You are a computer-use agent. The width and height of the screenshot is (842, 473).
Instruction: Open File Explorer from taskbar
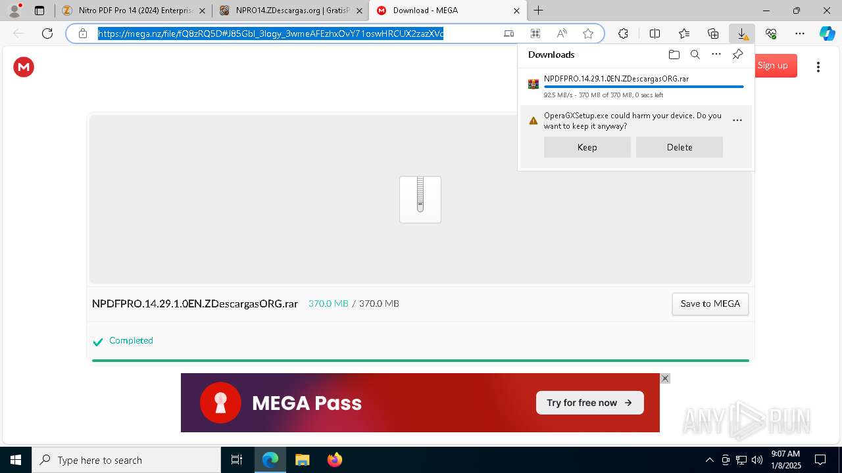coord(302,460)
